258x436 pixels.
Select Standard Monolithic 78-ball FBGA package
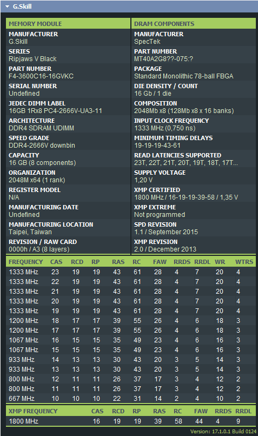coord(184,76)
